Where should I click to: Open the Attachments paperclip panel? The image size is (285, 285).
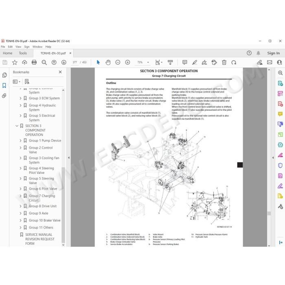(x=4, y=95)
